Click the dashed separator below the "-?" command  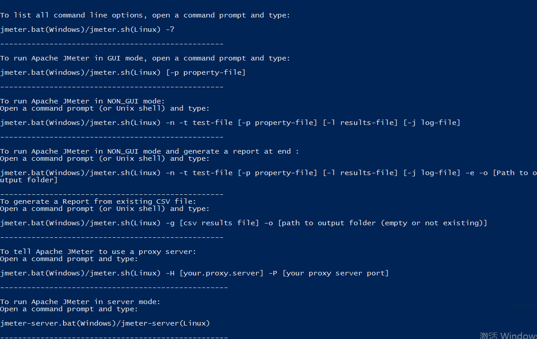111,44
